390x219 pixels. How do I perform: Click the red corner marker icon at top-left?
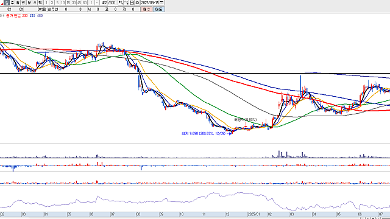pos(2,4)
